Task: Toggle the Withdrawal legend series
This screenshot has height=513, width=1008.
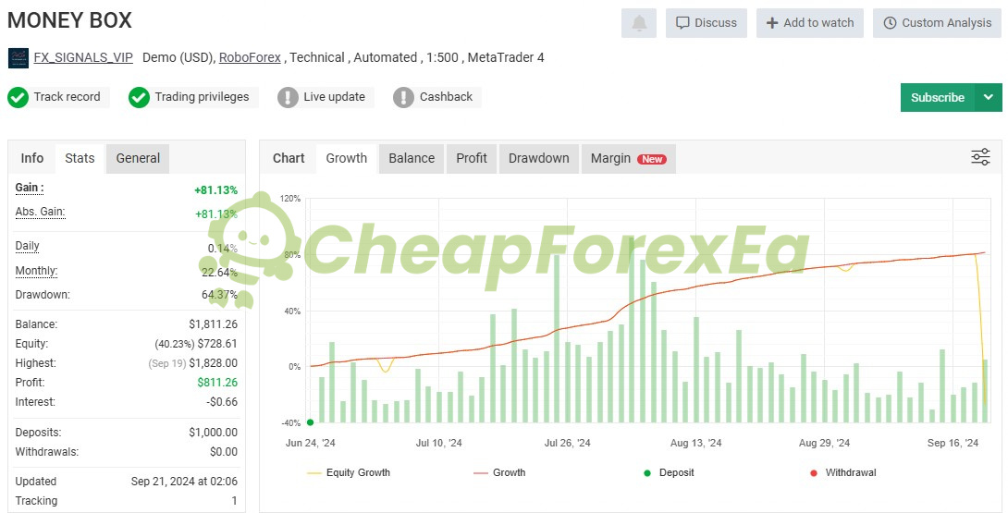Action: click(842, 472)
